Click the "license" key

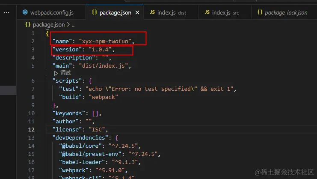pyautogui.click(x=67, y=129)
